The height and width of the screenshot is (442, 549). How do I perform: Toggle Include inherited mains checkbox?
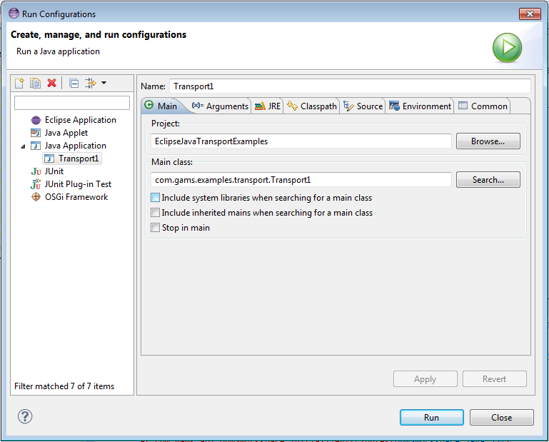click(155, 213)
